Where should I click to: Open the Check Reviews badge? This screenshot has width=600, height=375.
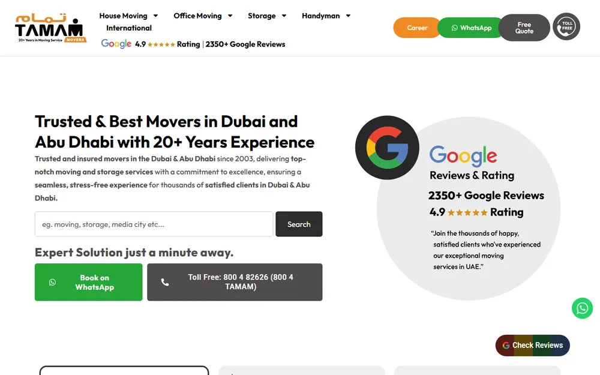pos(532,345)
